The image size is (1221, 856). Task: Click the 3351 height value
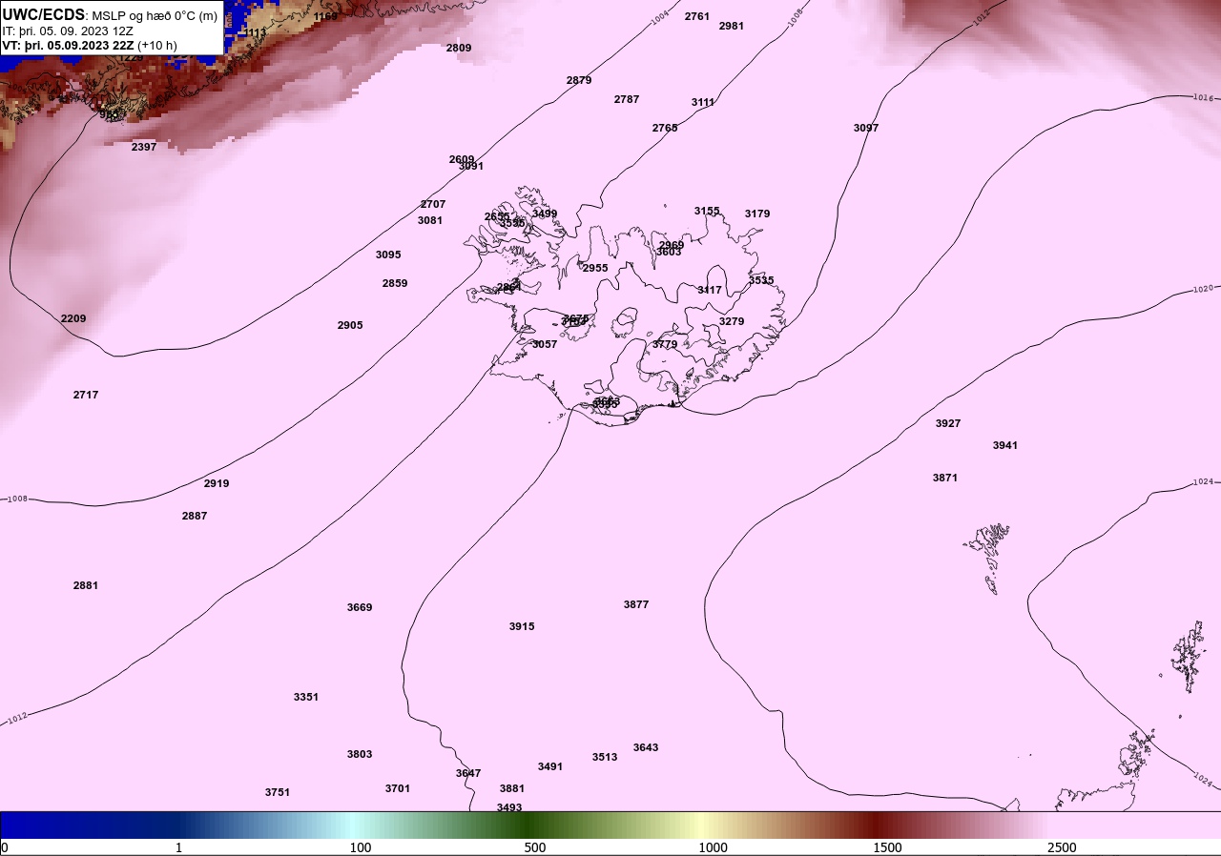coord(306,697)
